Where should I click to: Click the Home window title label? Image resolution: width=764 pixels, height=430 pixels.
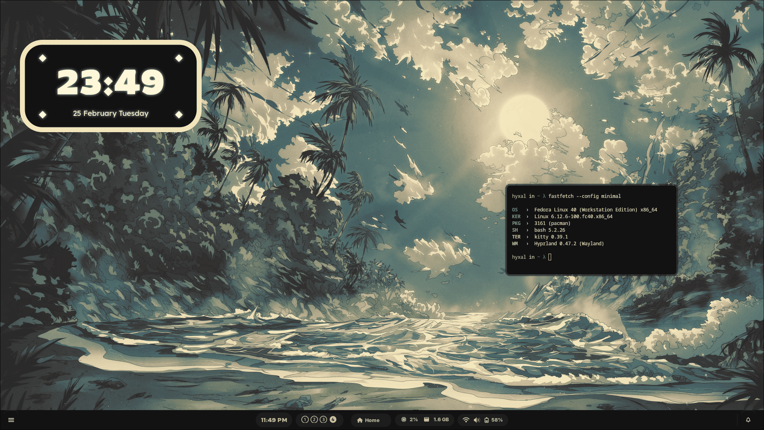[372, 420]
